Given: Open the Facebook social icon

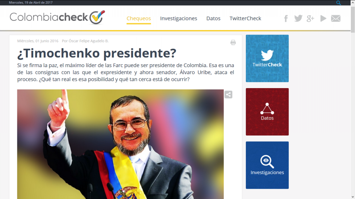Looking at the screenshot, I should 286,19.
